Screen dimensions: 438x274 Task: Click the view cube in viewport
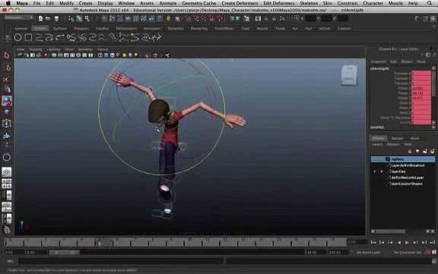coord(349,75)
